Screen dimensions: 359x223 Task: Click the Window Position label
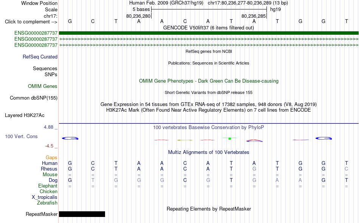[39, 3]
